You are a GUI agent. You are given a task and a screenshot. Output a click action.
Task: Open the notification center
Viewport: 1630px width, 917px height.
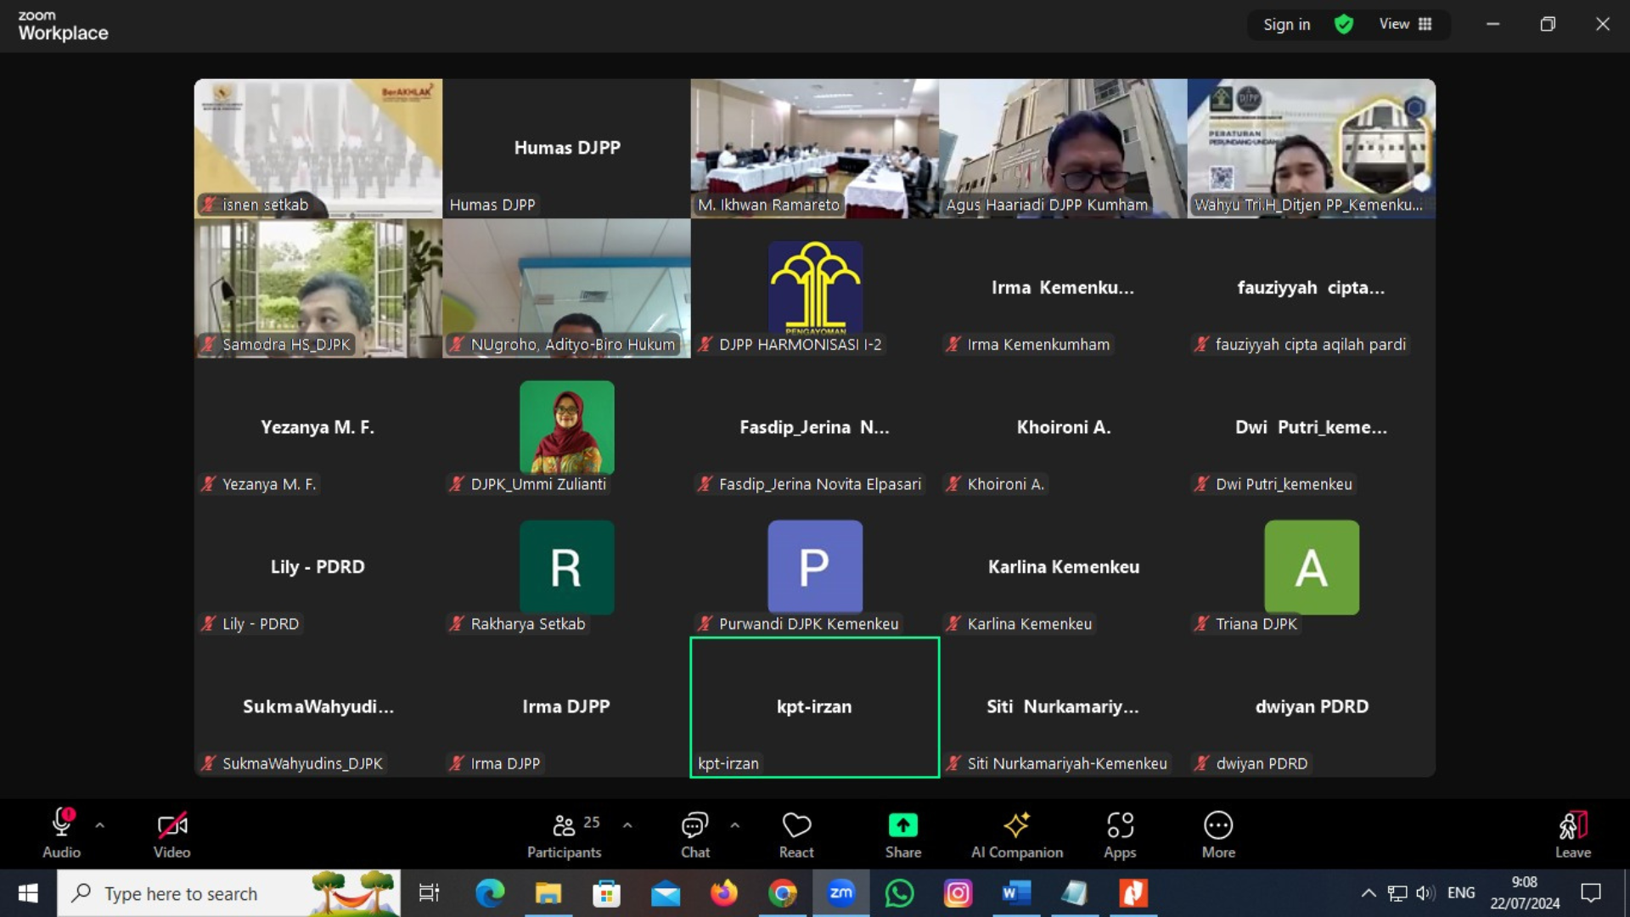click(1591, 893)
